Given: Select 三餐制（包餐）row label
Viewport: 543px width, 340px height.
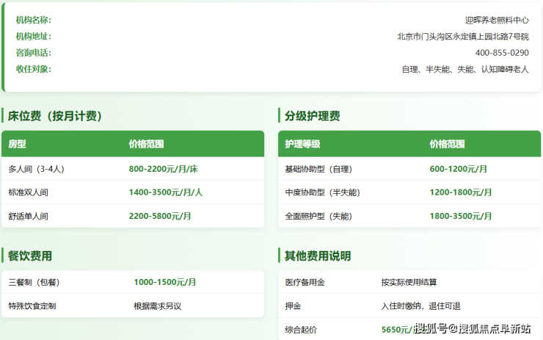Looking at the screenshot, I should pos(34,283).
